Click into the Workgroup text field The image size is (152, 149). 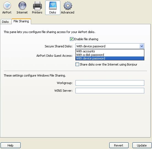[x=110, y=83]
